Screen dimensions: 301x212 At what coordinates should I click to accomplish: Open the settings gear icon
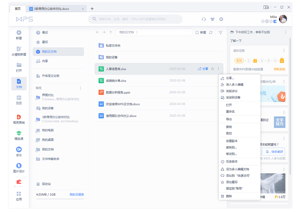coord(221,19)
